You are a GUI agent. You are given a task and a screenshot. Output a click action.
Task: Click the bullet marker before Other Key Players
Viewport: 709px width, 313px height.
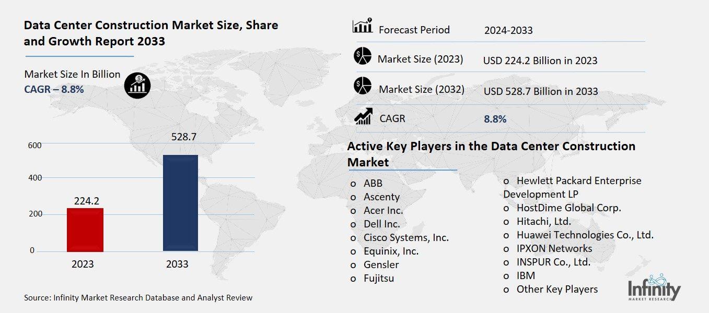click(x=505, y=290)
